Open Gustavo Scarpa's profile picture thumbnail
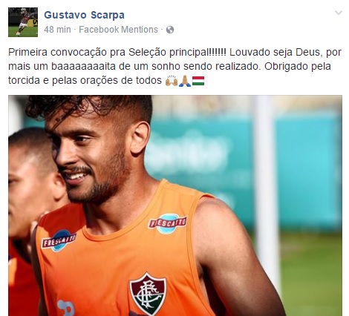 coord(23,22)
